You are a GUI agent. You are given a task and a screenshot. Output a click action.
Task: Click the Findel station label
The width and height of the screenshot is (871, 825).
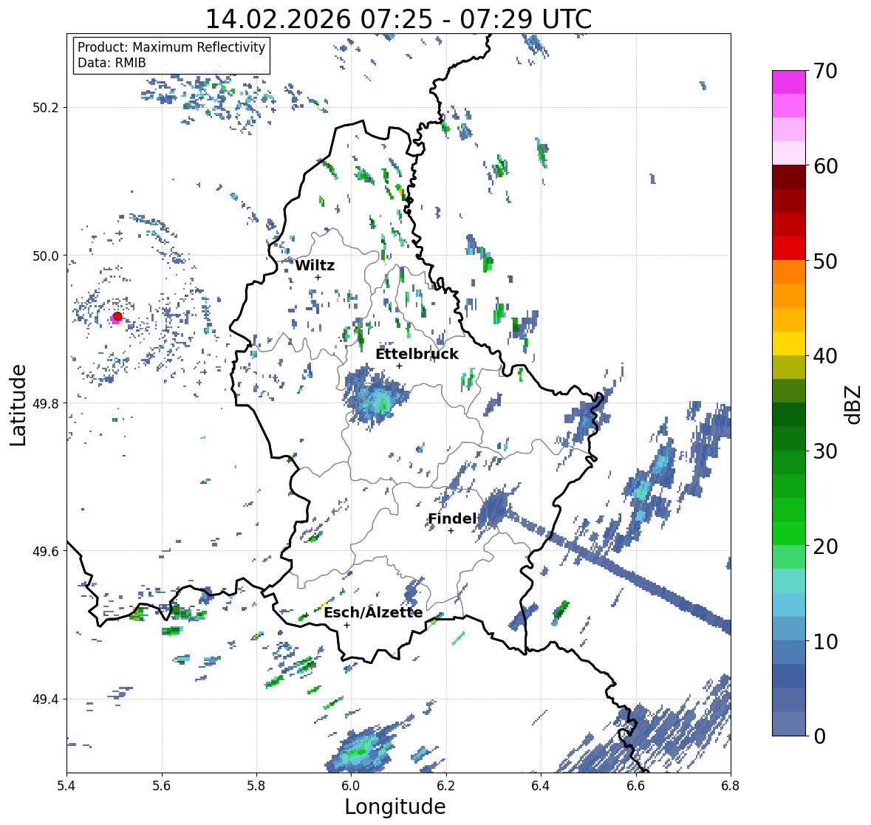pyautogui.click(x=451, y=518)
